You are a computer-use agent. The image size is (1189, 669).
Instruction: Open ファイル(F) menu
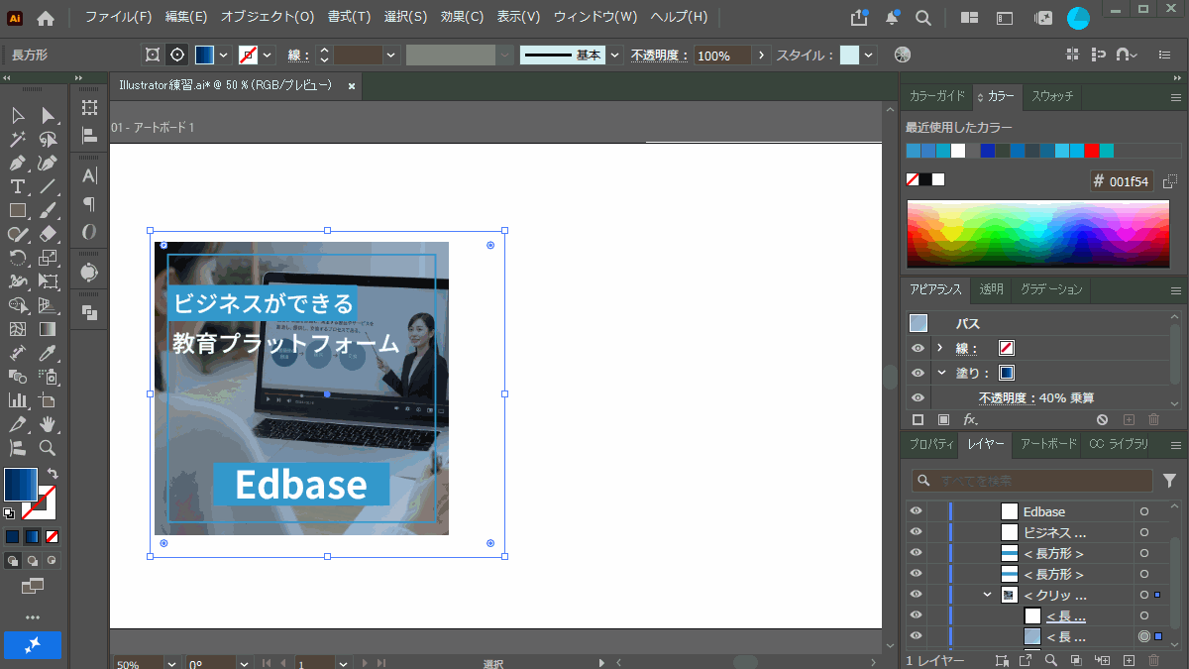coord(119,17)
